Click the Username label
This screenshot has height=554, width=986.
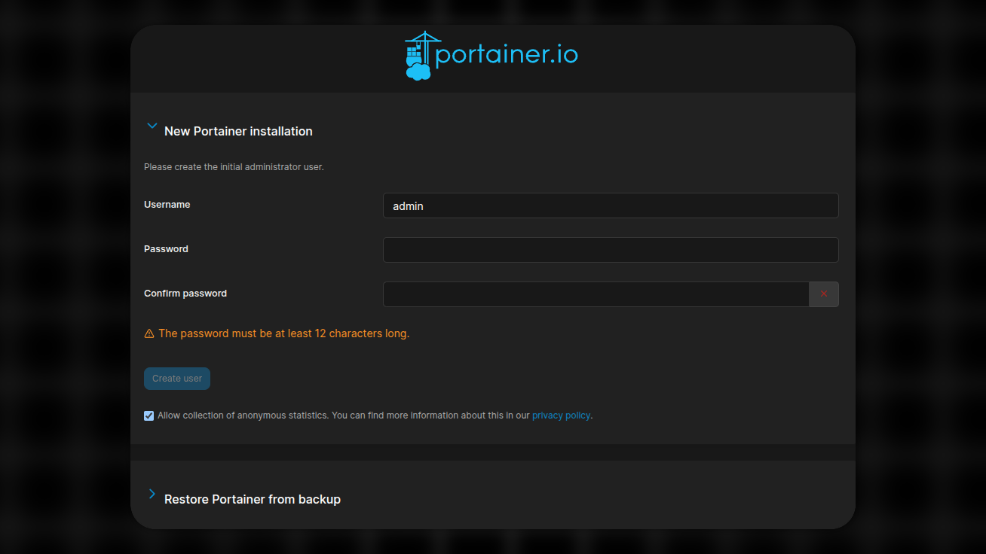point(167,205)
